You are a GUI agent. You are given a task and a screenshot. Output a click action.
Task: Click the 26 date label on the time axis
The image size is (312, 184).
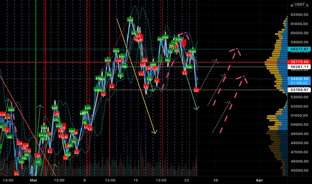pyautogui.click(x=216, y=180)
